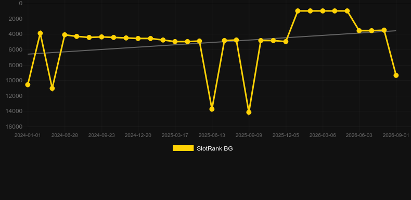The image size is (411, 200).
Task: Click the 2025-03-17 axis date label
Action: pyautogui.click(x=175, y=135)
